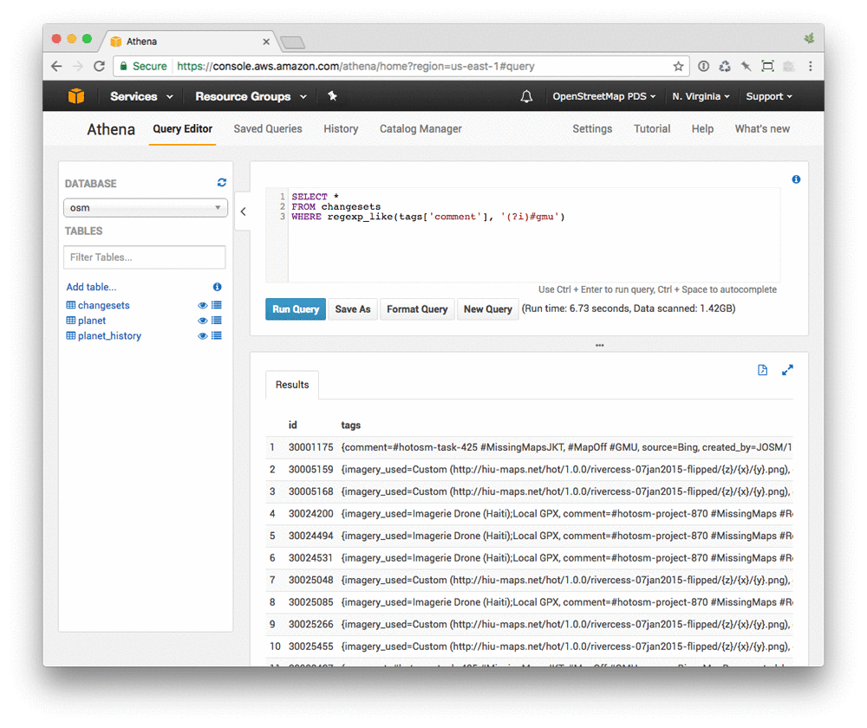Click the browser address bar URL
Screen dimensions: 867x728
pos(355,67)
